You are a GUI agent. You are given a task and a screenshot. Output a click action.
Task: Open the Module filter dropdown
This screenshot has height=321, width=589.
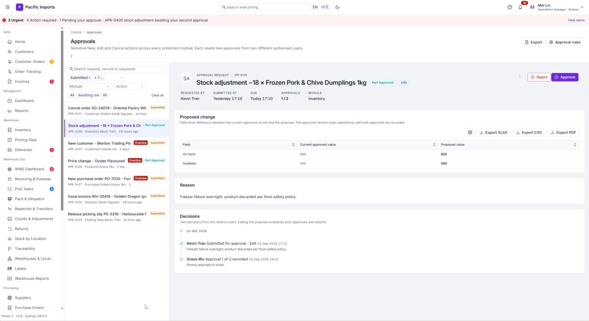[90, 86]
